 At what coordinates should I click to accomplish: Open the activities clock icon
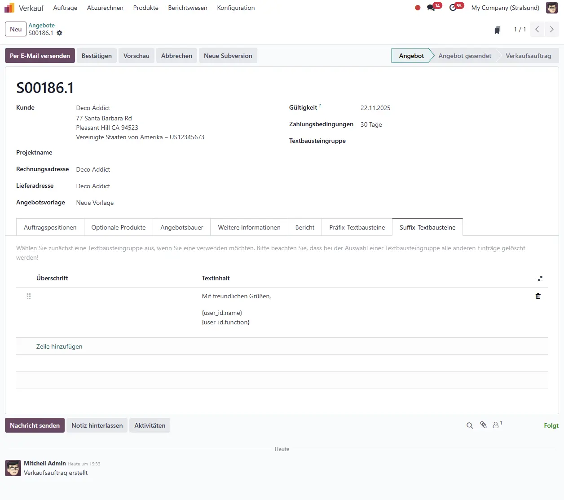click(x=453, y=8)
